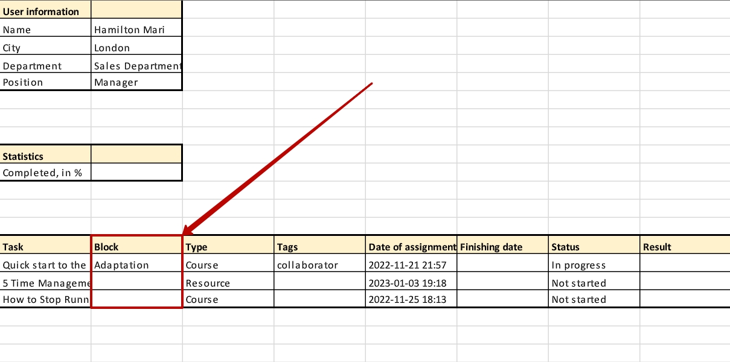Select the "Task" column header

tap(45, 246)
